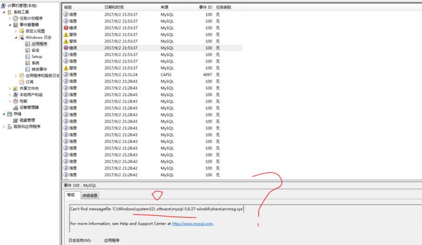The height and width of the screenshot is (245, 422).
Task: Open the 安全 log icon
Action: tap(27, 50)
